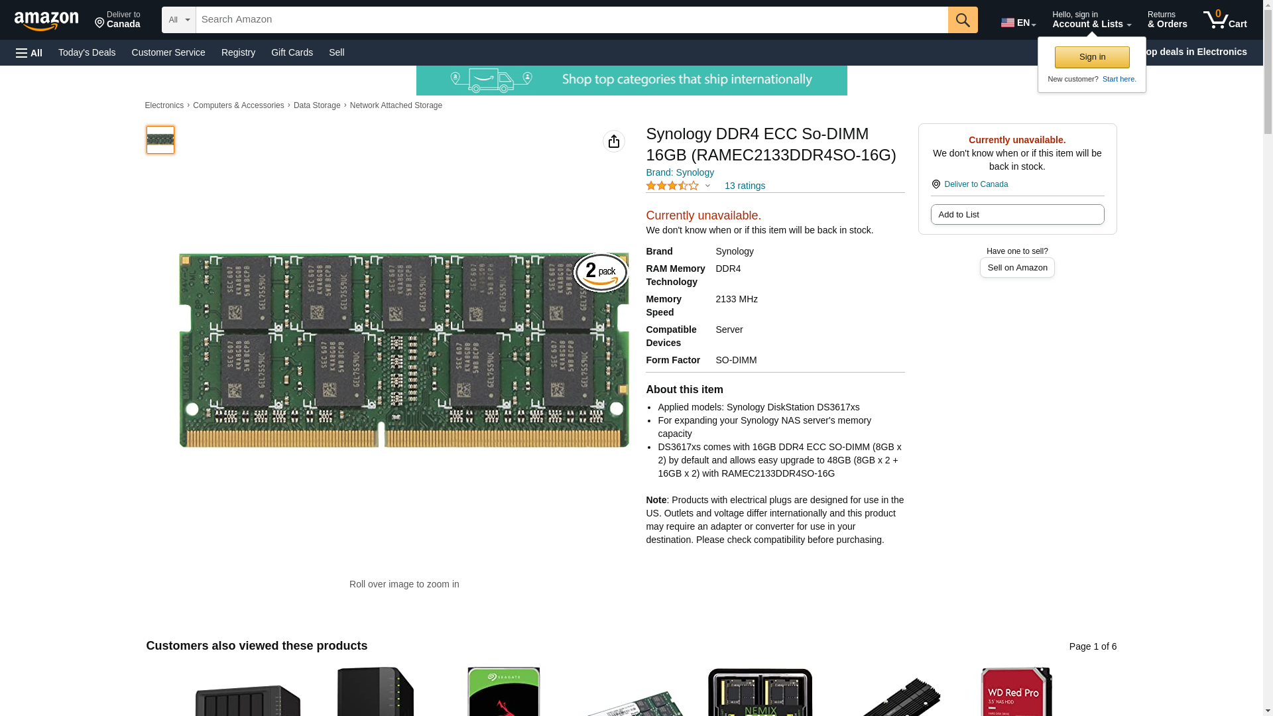The width and height of the screenshot is (1273, 716).
Task: Click the search magnifying glass button
Action: coord(962,20)
